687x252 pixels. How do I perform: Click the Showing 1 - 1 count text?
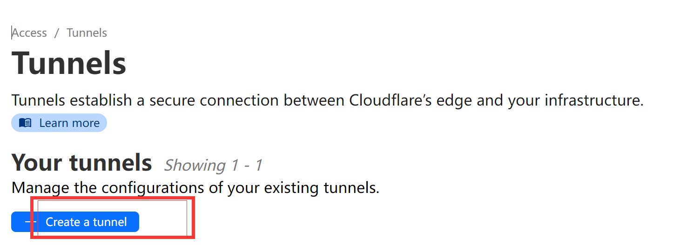[213, 165]
